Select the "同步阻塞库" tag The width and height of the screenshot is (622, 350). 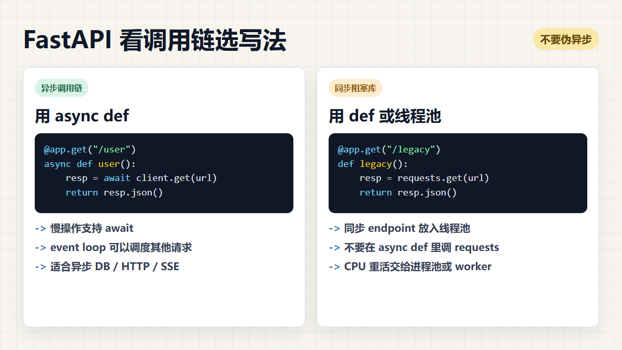[x=356, y=88]
